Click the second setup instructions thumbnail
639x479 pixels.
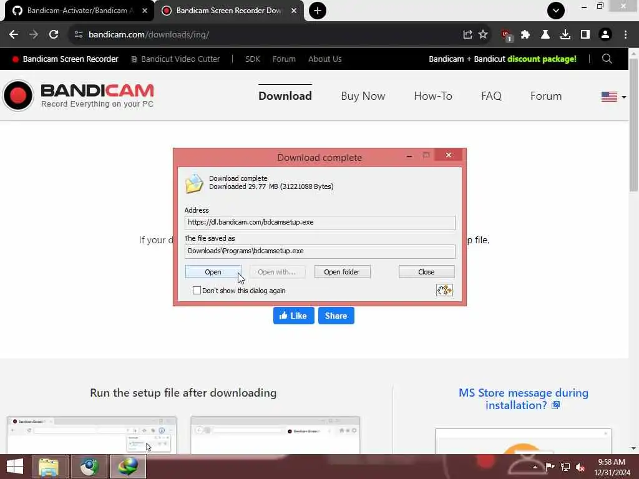275,435
